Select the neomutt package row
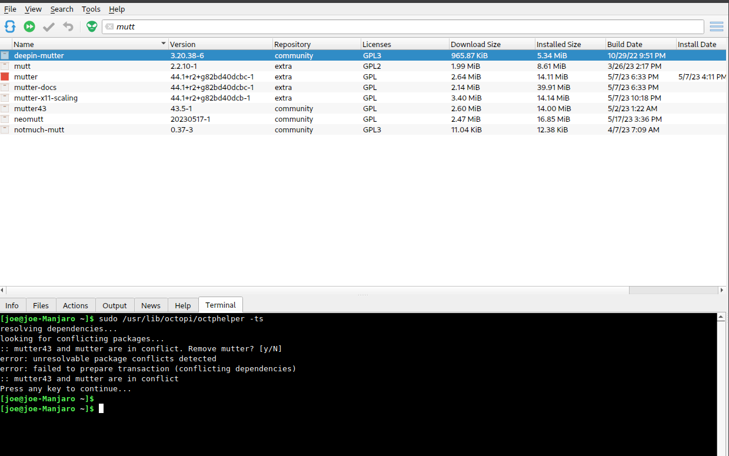Image resolution: width=729 pixels, height=456 pixels. click(x=364, y=119)
